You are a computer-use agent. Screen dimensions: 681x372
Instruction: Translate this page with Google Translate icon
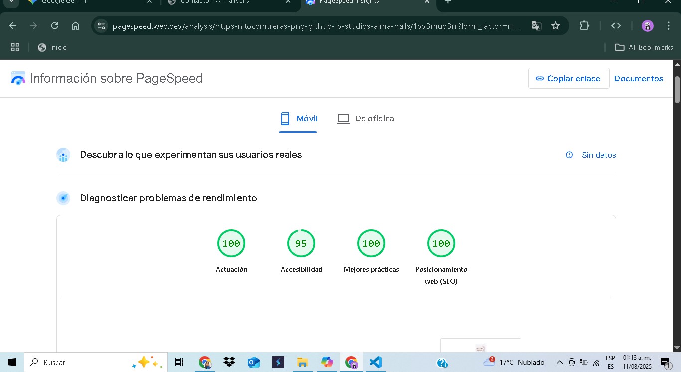[536, 26]
